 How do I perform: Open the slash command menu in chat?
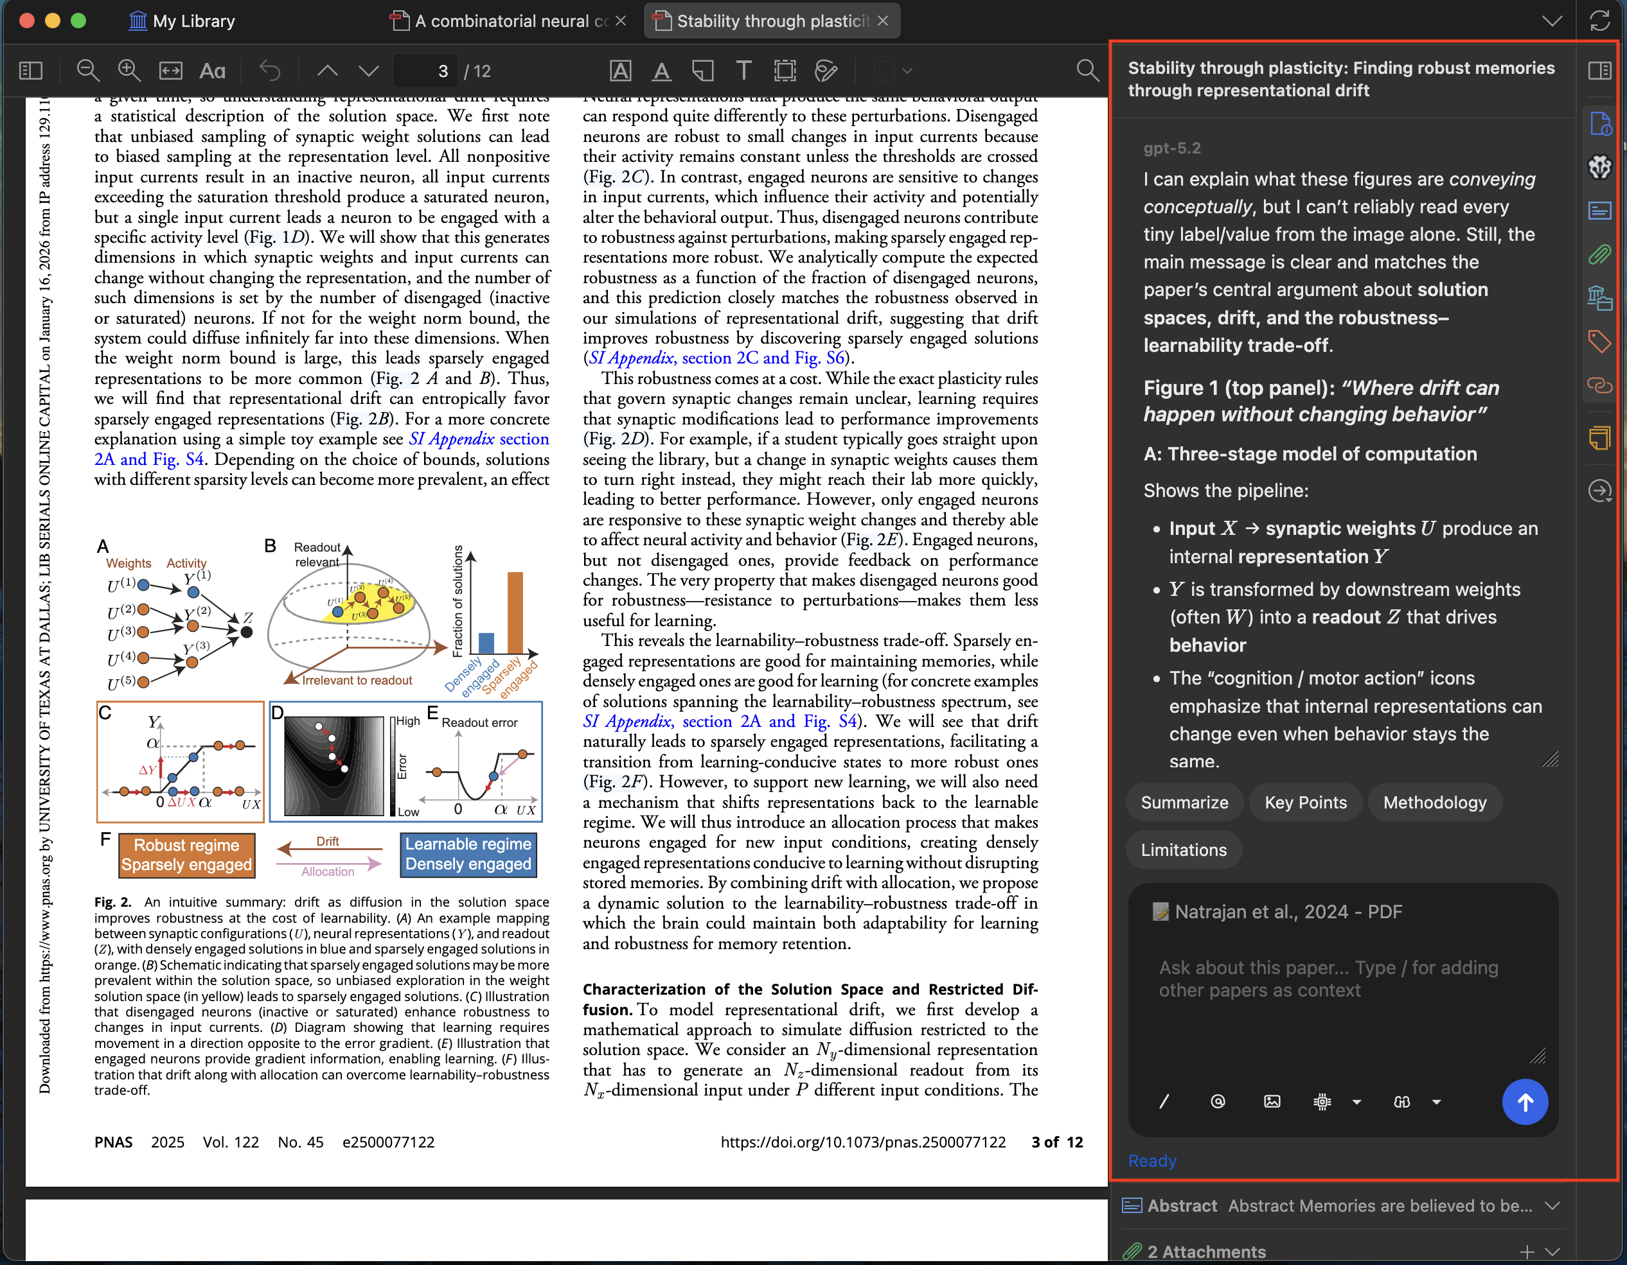point(1164,1102)
